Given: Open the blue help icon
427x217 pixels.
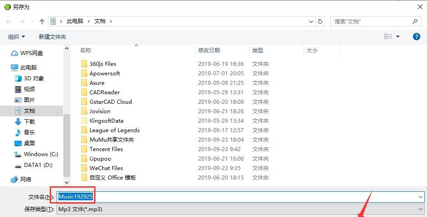Looking at the screenshot, I should tap(417, 37).
